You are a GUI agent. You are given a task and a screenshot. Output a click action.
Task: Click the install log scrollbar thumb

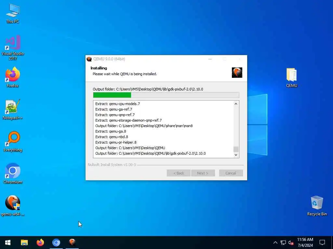click(236, 149)
